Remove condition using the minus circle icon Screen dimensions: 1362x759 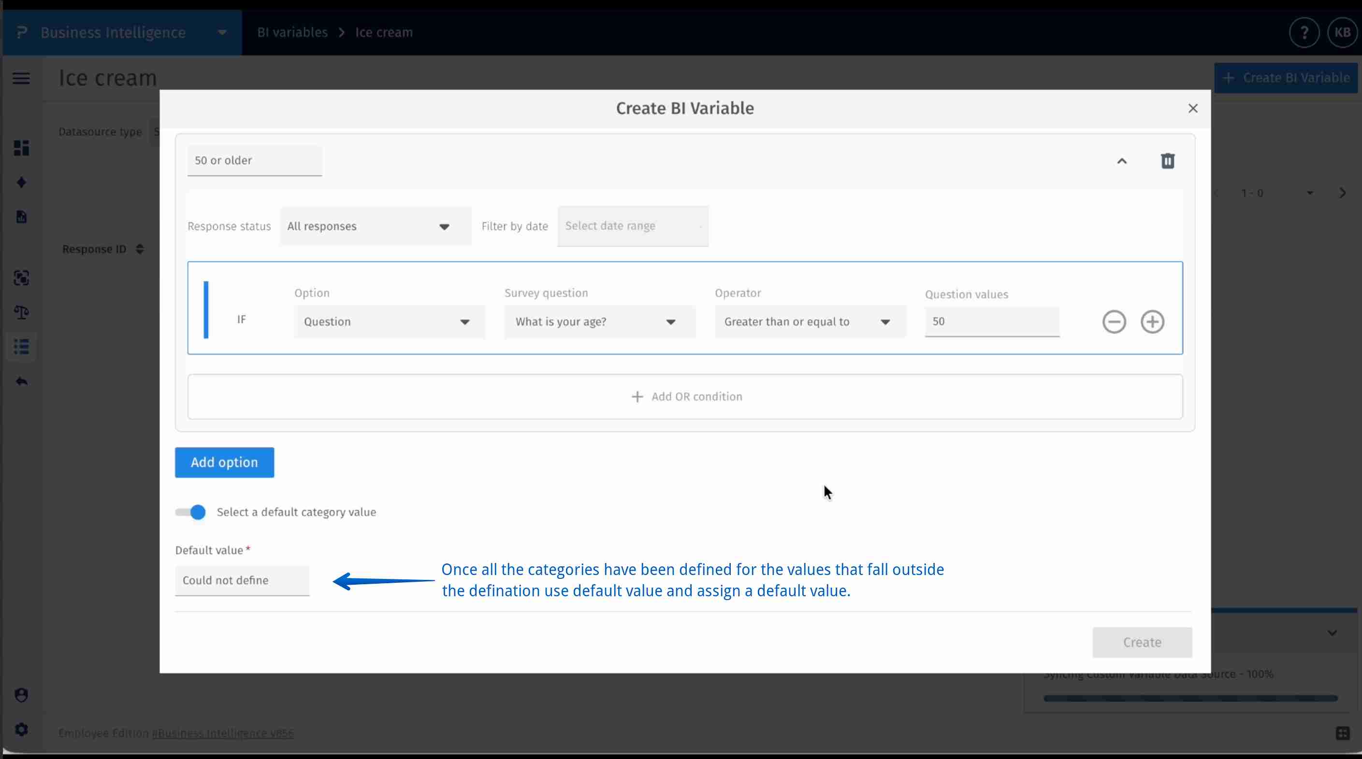coord(1114,322)
